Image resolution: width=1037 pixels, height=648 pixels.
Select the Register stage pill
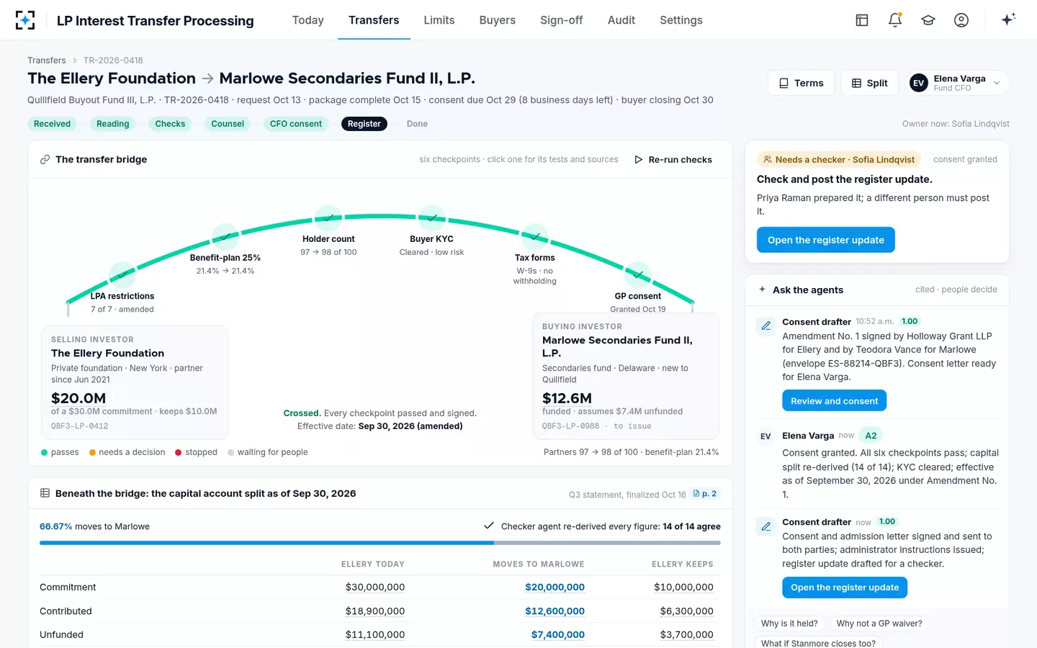point(364,124)
